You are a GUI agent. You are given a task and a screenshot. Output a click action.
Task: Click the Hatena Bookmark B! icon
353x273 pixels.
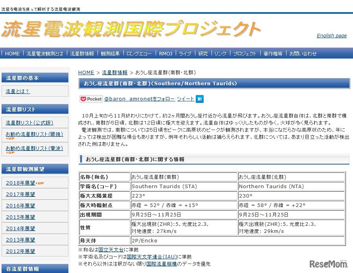click(x=200, y=99)
